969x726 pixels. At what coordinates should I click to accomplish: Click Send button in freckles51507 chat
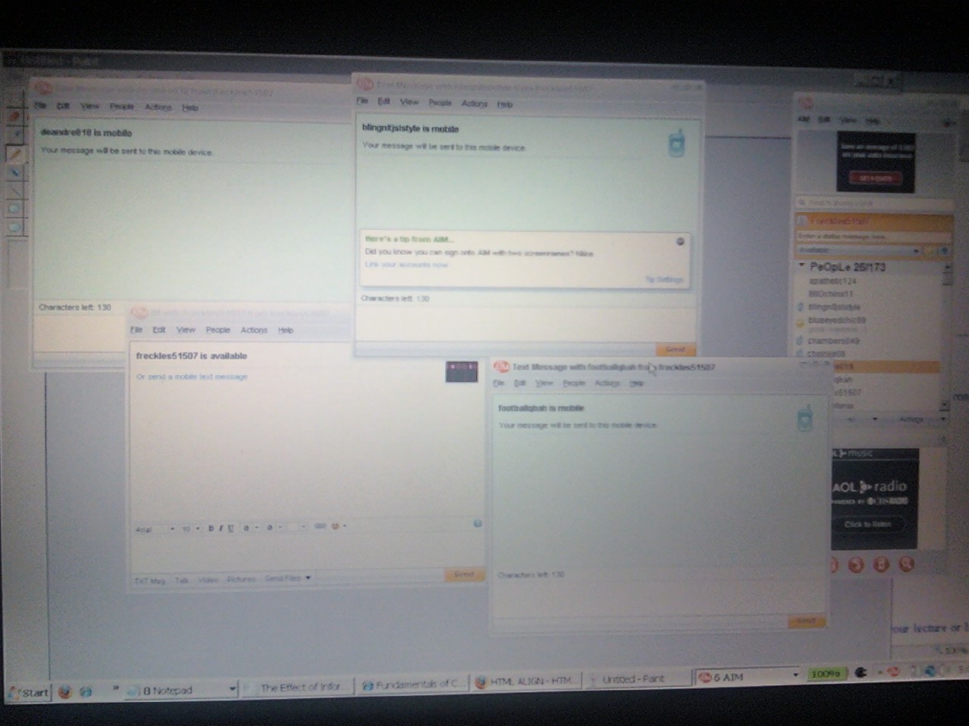(463, 575)
